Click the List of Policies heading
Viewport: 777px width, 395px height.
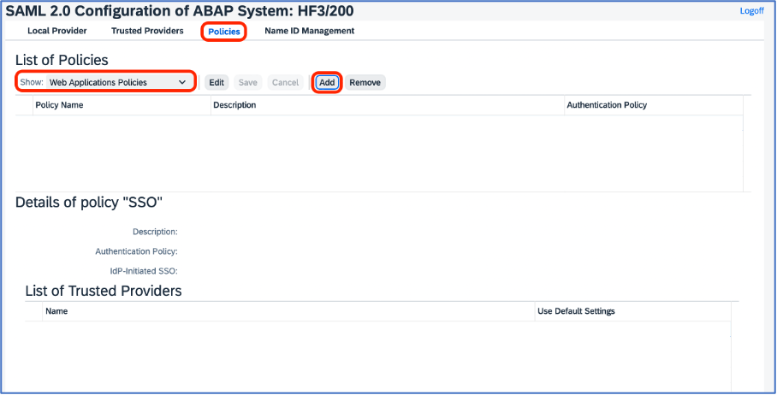(x=62, y=61)
